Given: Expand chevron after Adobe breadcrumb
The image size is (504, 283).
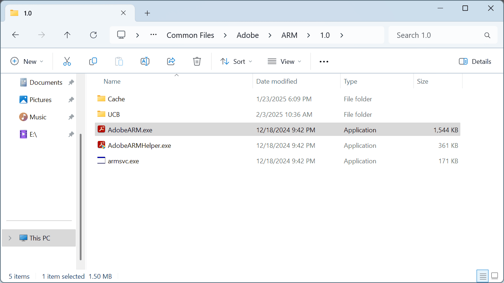Looking at the screenshot, I should (270, 35).
